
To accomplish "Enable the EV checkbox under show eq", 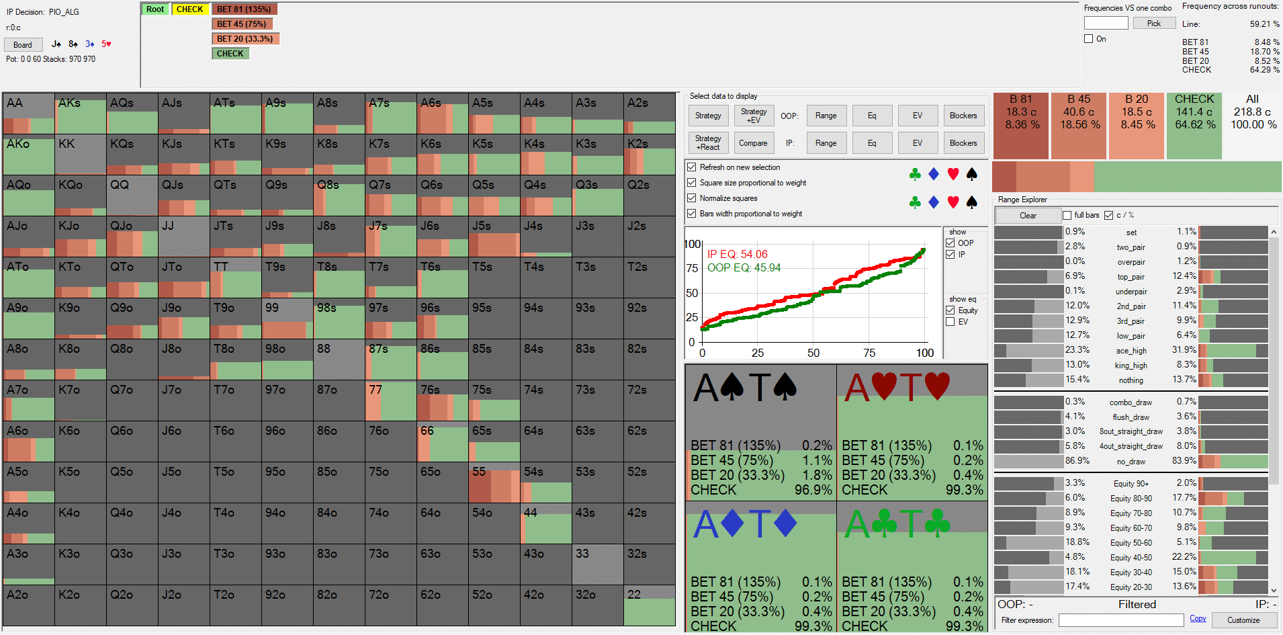I will (950, 322).
